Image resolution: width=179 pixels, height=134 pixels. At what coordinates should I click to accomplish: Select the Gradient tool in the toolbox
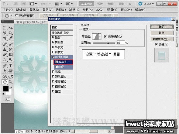coord(10,54)
